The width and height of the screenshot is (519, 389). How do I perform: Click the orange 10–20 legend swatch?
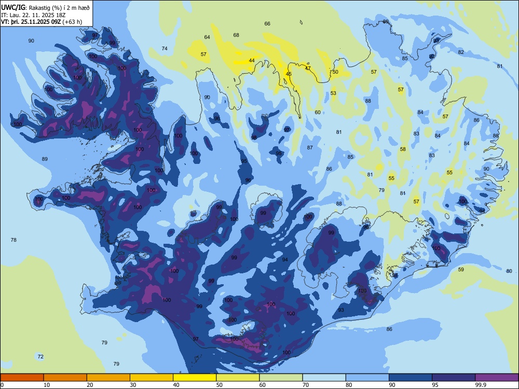(x=65, y=378)
